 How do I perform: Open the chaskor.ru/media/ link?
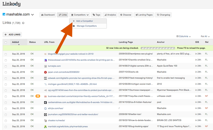[56, 120]
